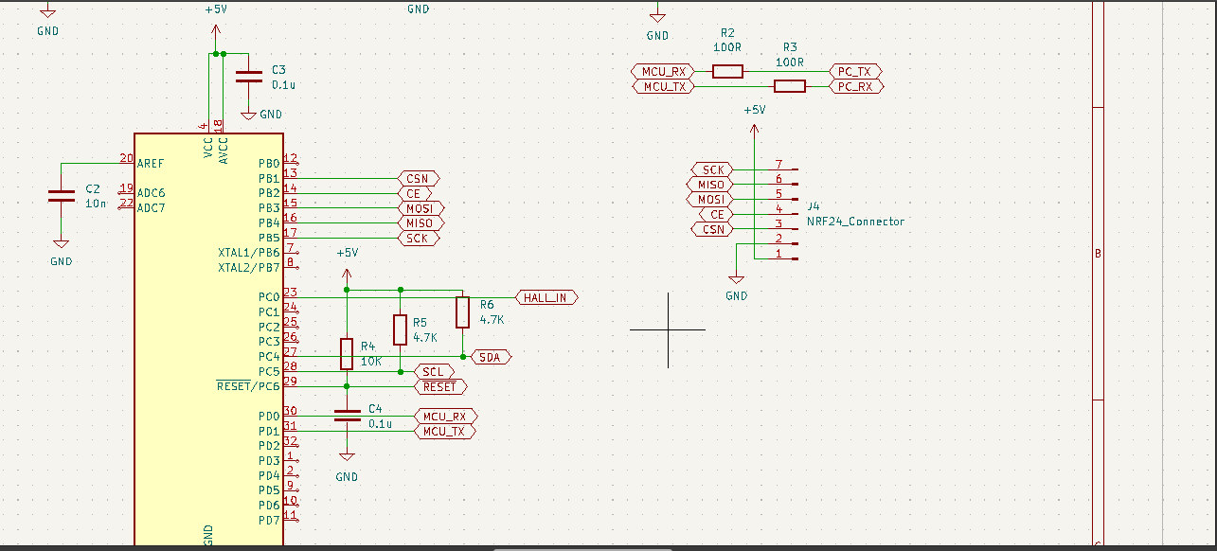Click the 100R value of R2

click(727, 47)
